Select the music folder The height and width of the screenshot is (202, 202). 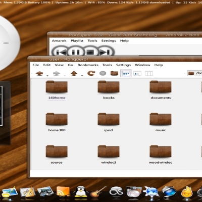pos(161,122)
